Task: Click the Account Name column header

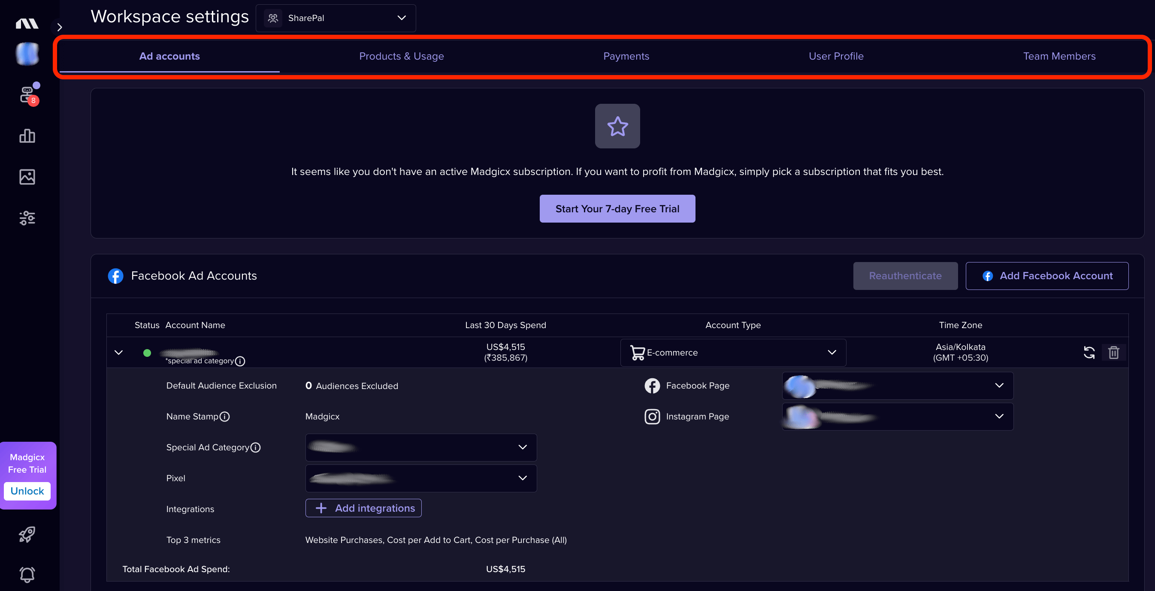Action: [x=195, y=325]
